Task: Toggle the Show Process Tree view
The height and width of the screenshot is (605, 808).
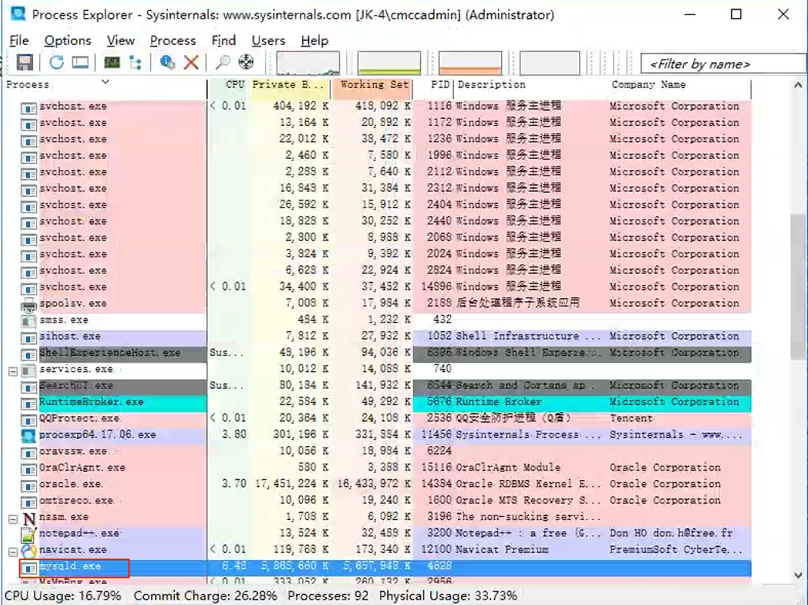Action: [x=134, y=61]
